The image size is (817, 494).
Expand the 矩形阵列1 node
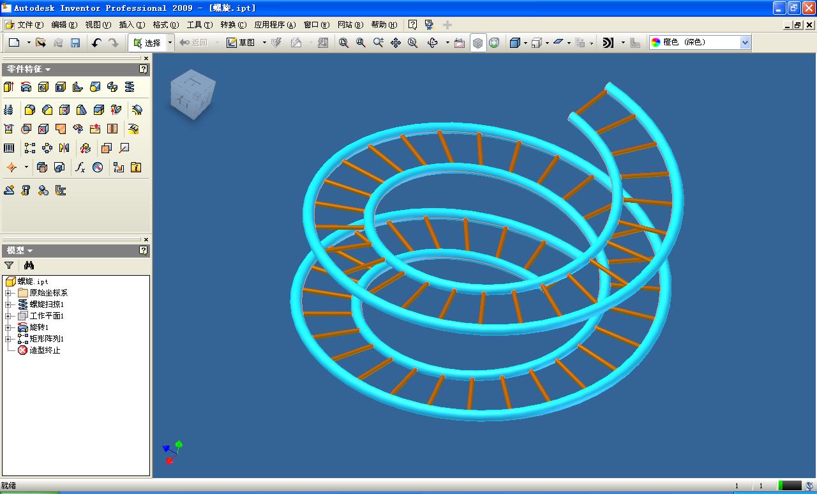tap(8, 339)
